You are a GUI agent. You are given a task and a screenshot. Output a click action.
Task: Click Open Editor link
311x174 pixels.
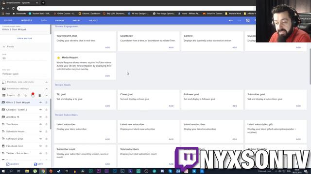25,39
